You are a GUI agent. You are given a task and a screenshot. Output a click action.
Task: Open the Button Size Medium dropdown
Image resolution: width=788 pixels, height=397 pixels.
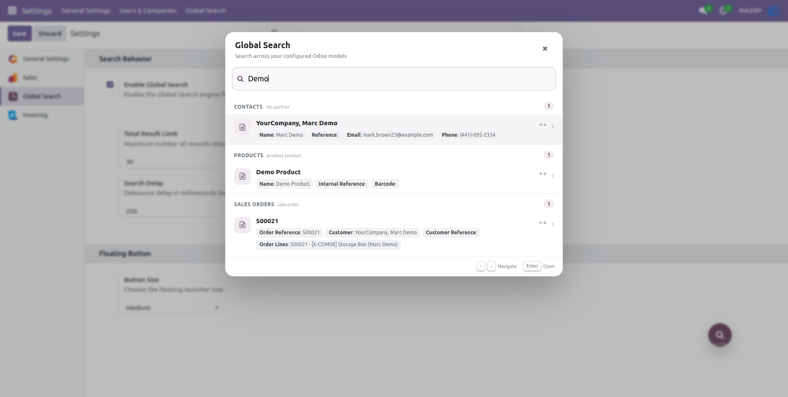tap(172, 308)
